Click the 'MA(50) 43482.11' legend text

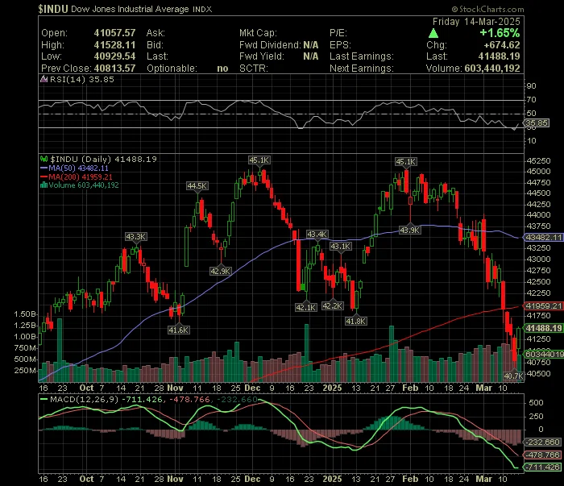click(79, 168)
